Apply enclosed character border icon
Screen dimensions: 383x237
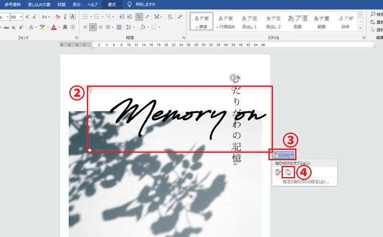click(x=73, y=17)
